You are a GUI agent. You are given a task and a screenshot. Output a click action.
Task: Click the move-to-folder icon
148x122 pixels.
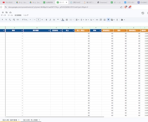(7, 13)
